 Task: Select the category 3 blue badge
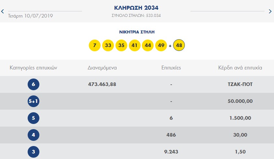coord(34,152)
